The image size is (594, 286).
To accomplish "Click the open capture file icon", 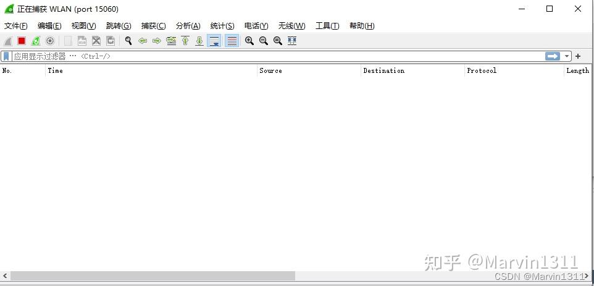I will pyautogui.click(x=68, y=41).
